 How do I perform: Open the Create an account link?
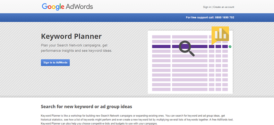coord(224,7)
